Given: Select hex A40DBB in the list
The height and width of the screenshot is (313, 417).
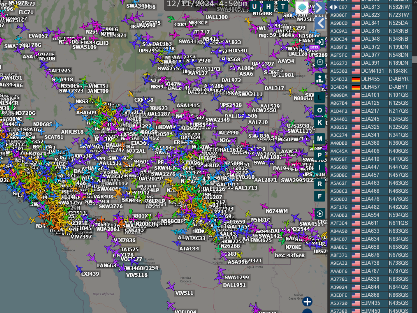Looking at the screenshot, I should [339, 143].
